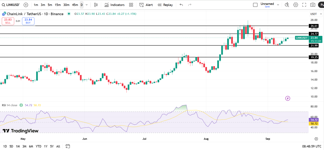Set date range to 3M
Viewport: 324px width, 150px height.
pos(24,147)
